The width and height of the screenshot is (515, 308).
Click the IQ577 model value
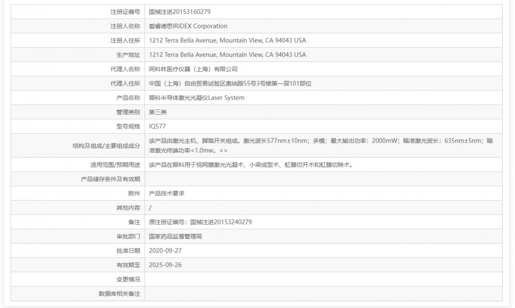pos(157,126)
